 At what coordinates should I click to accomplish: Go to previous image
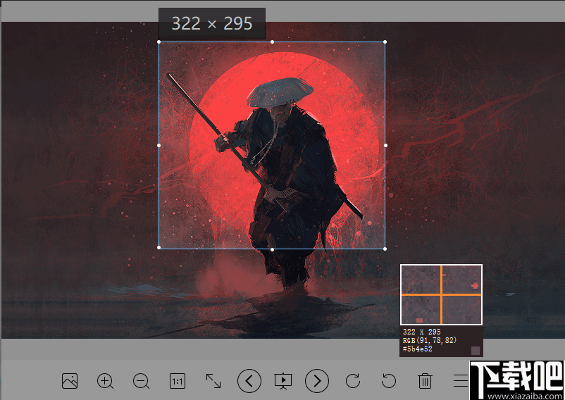click(249, 380)
